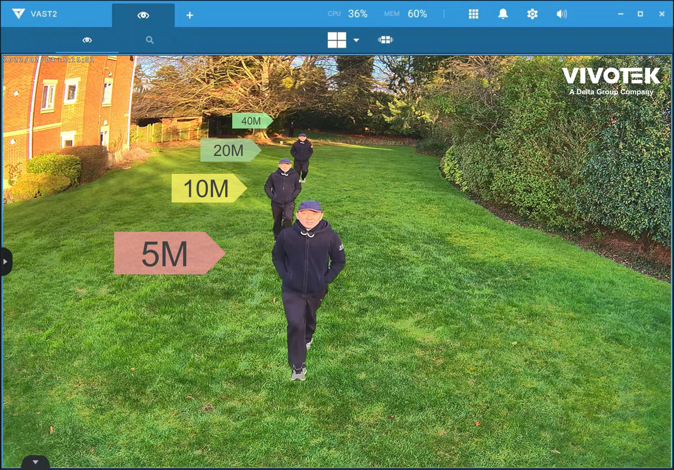Expand the left side panel arrow
Image resolution: width=674 pixels, height=470 pixels.
(5, 262)
